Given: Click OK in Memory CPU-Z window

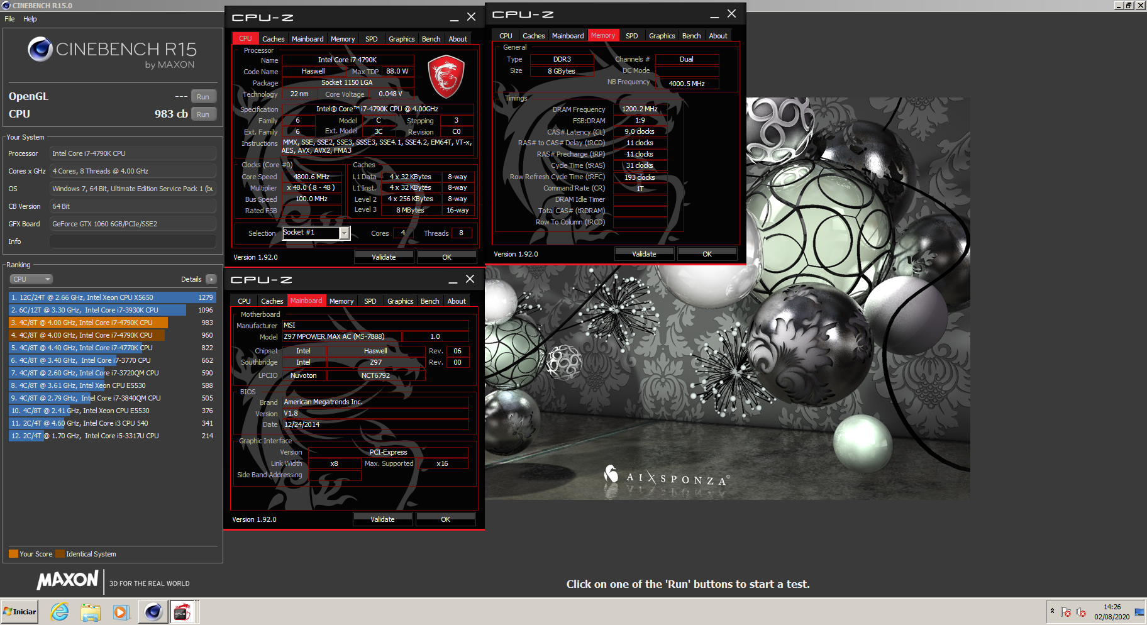Looking at the screenshot, I should click(707, 254).
